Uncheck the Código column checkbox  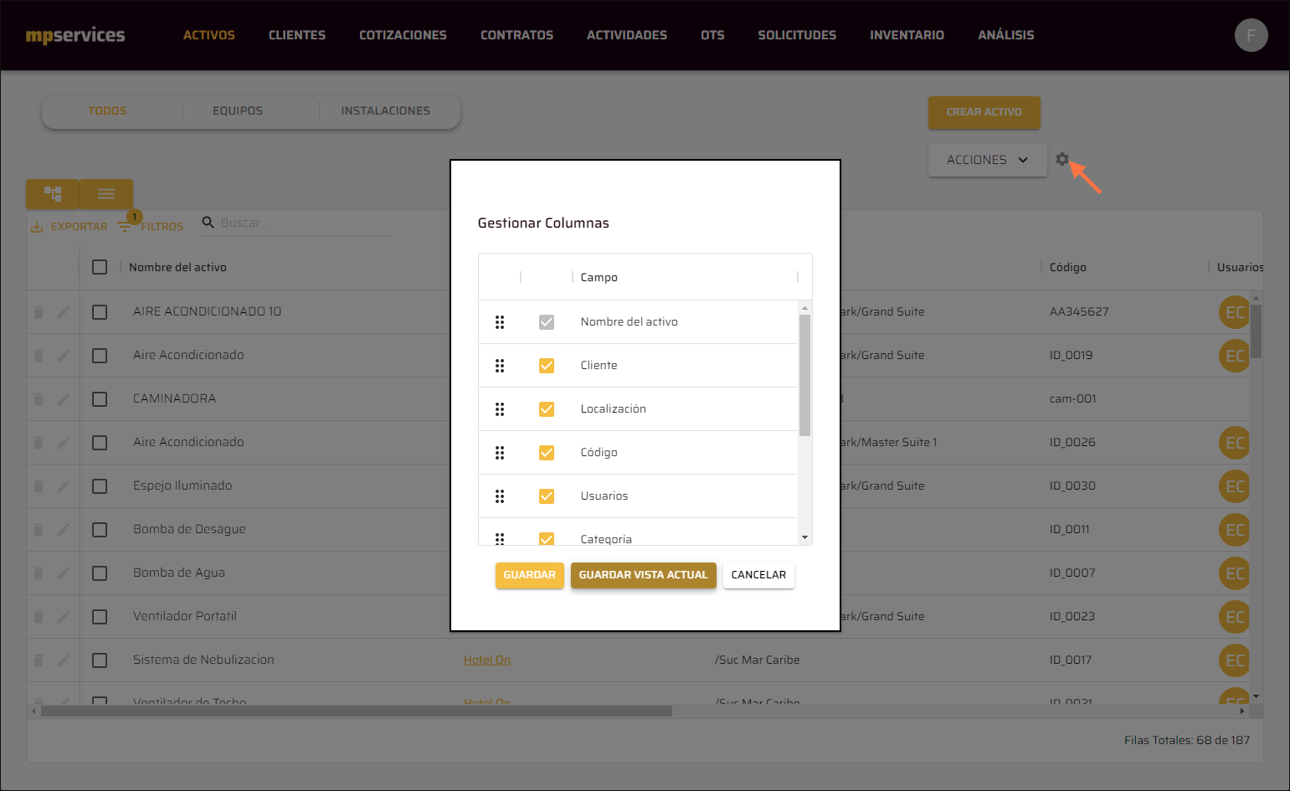pyautogui.click(x=547, y=453)
